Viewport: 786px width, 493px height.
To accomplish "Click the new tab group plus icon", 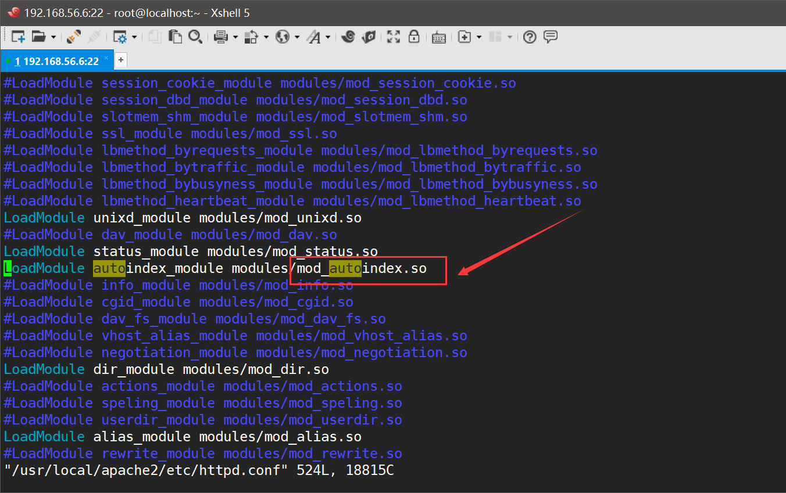I will [465, 37].
